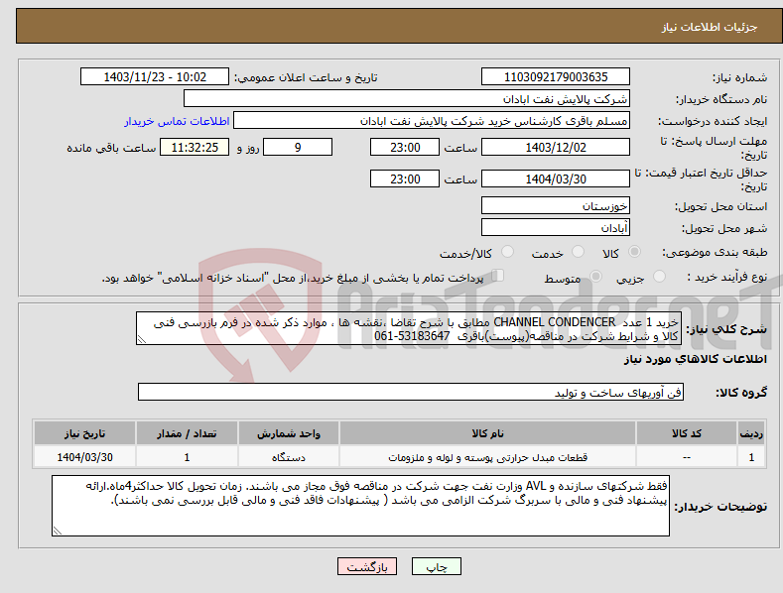Click the announcement date field 1403/11/23 - 10:02
The width and height of the screenshot is (783, 593).
click(155, 77)
